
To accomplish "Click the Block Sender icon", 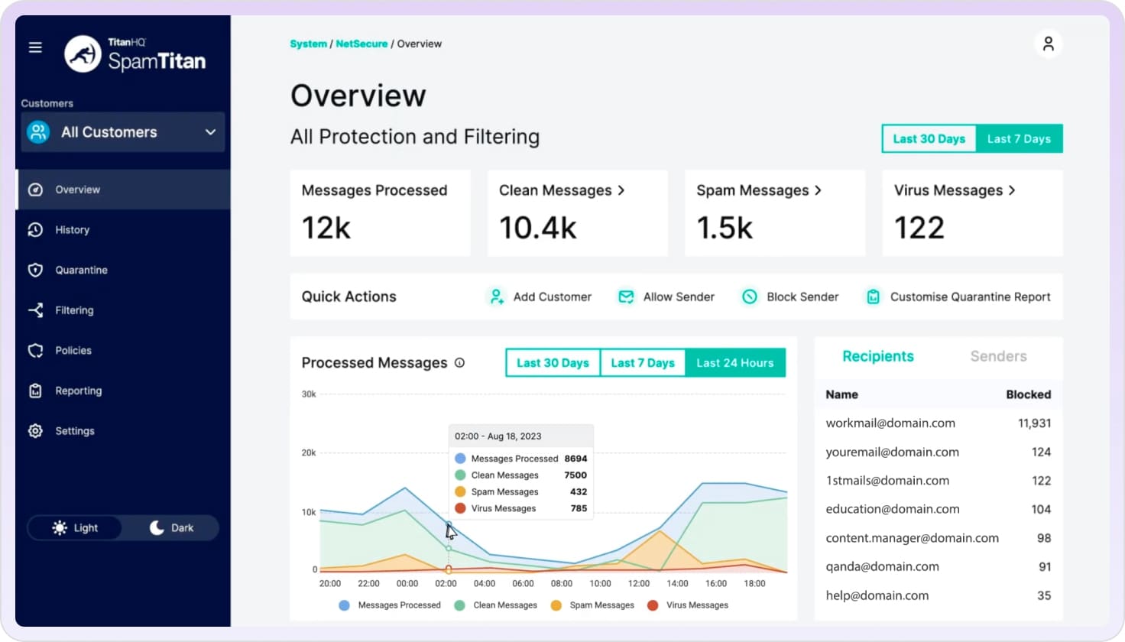I will point(750,297).
